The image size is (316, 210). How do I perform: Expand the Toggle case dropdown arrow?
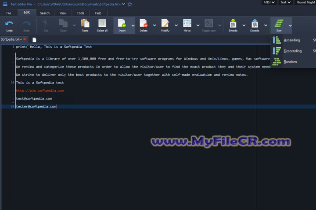pos(220,25)
